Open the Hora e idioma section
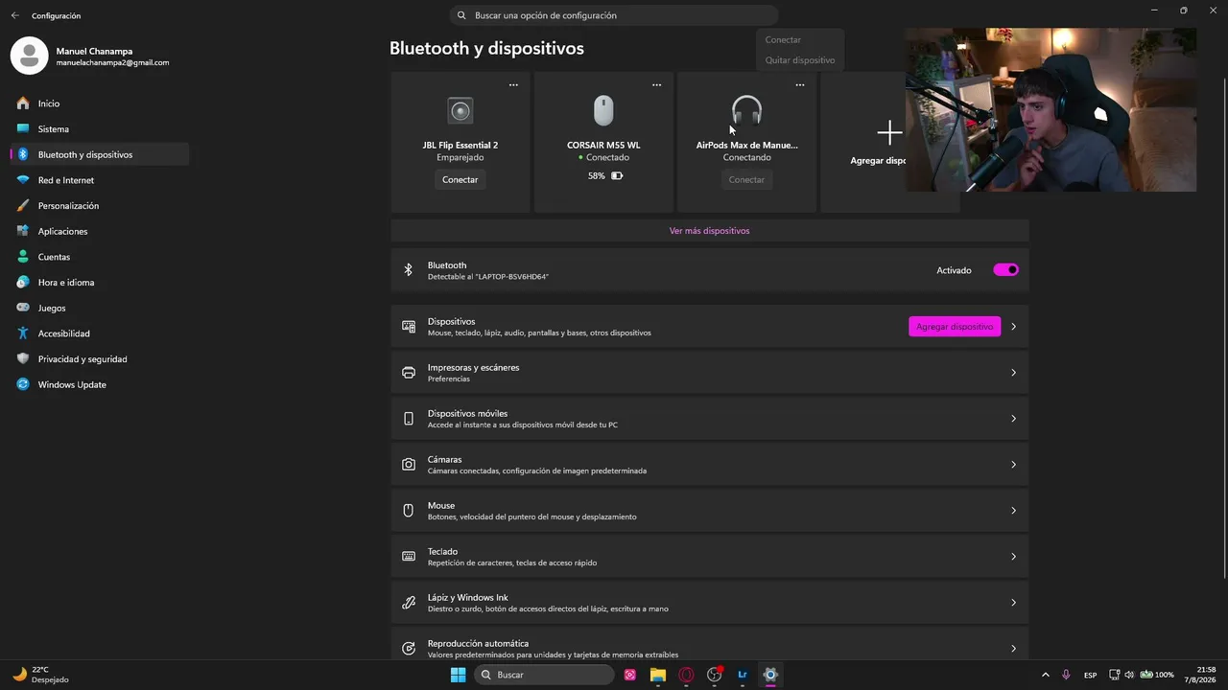Viewport: 1228px width, 690px height. pos(100,283)
